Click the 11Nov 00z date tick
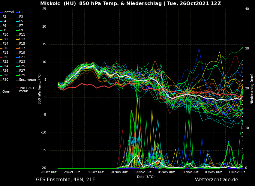255x186 pixels. (237, 172)
